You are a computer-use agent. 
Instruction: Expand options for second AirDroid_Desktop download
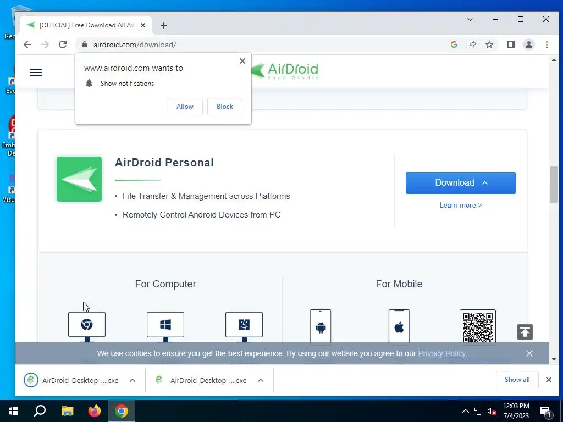coord(261,380)
